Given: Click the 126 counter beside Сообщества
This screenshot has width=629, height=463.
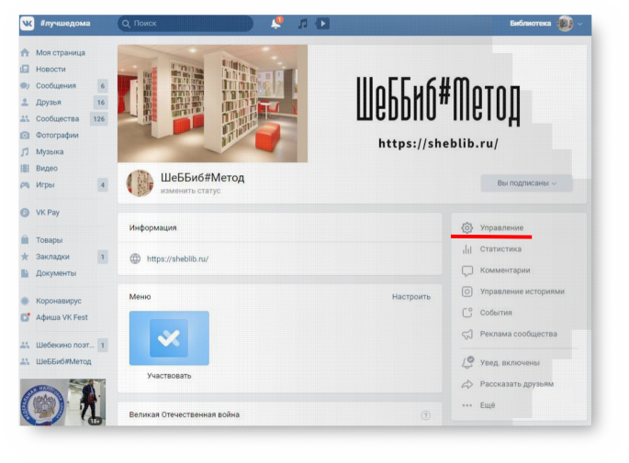Looking at the screenshot, I should point(98,118).
